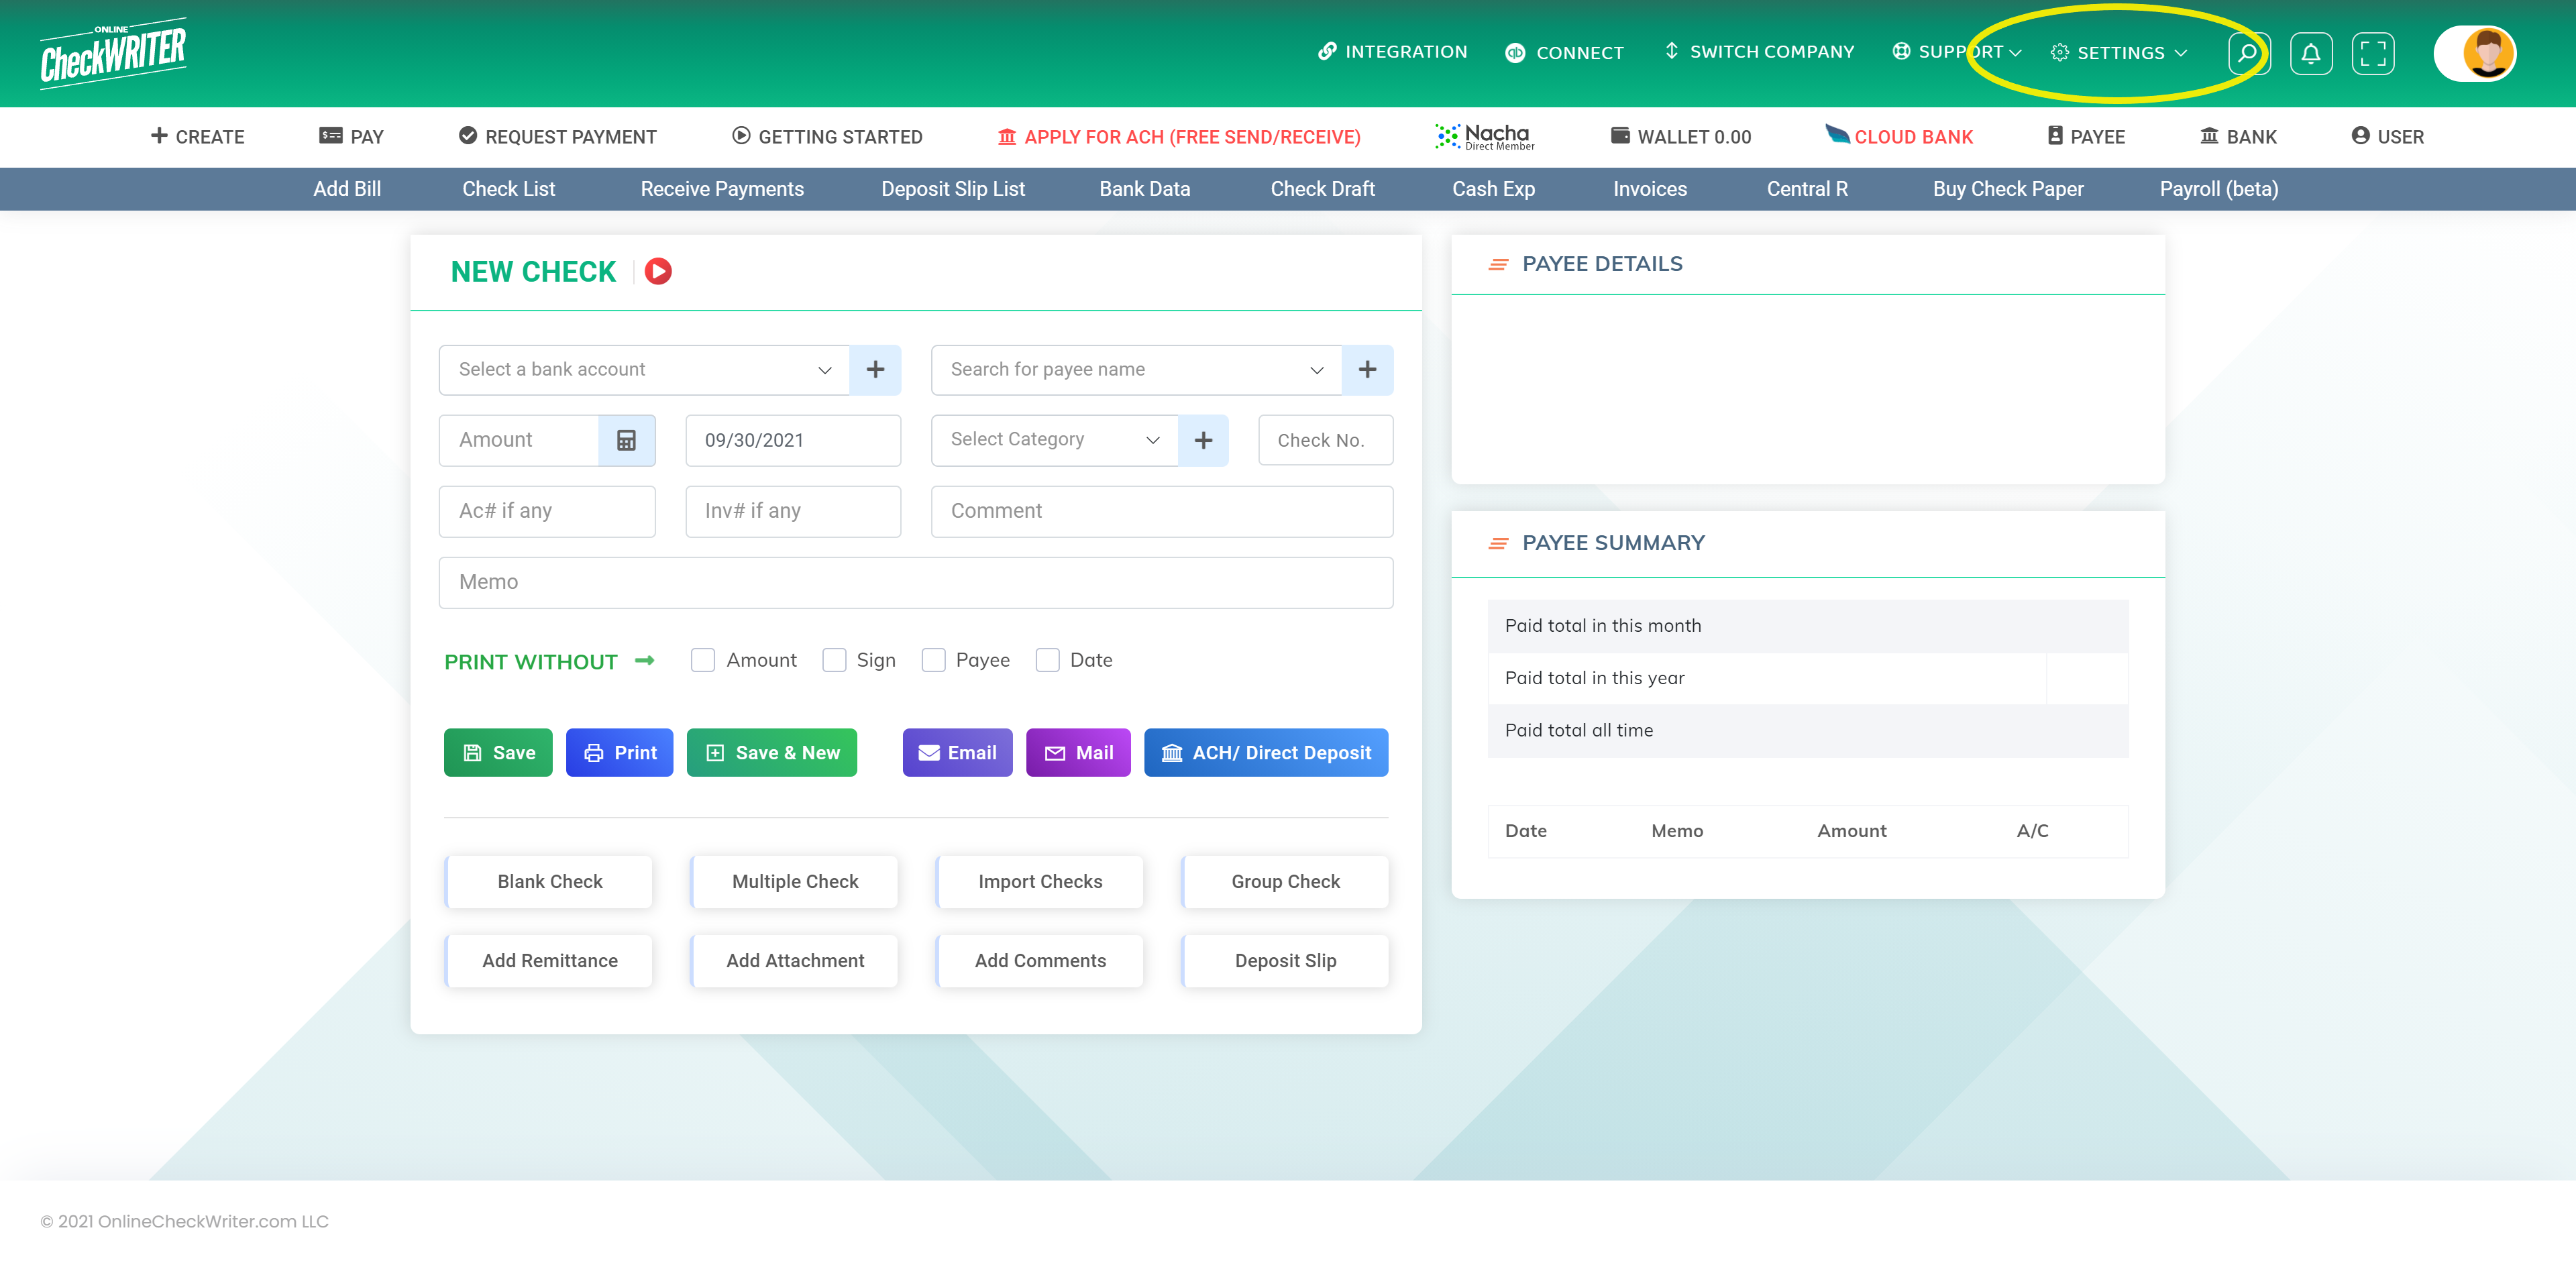This screenshot has width=2576, height=1261.
Task: Open Central R tab
Action: (x=1807, y=189)
